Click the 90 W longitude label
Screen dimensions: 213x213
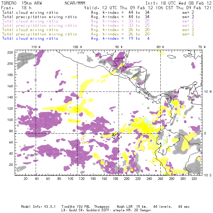119,47
